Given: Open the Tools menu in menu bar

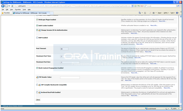Looking at the screenshot, I should click(24, 10).
